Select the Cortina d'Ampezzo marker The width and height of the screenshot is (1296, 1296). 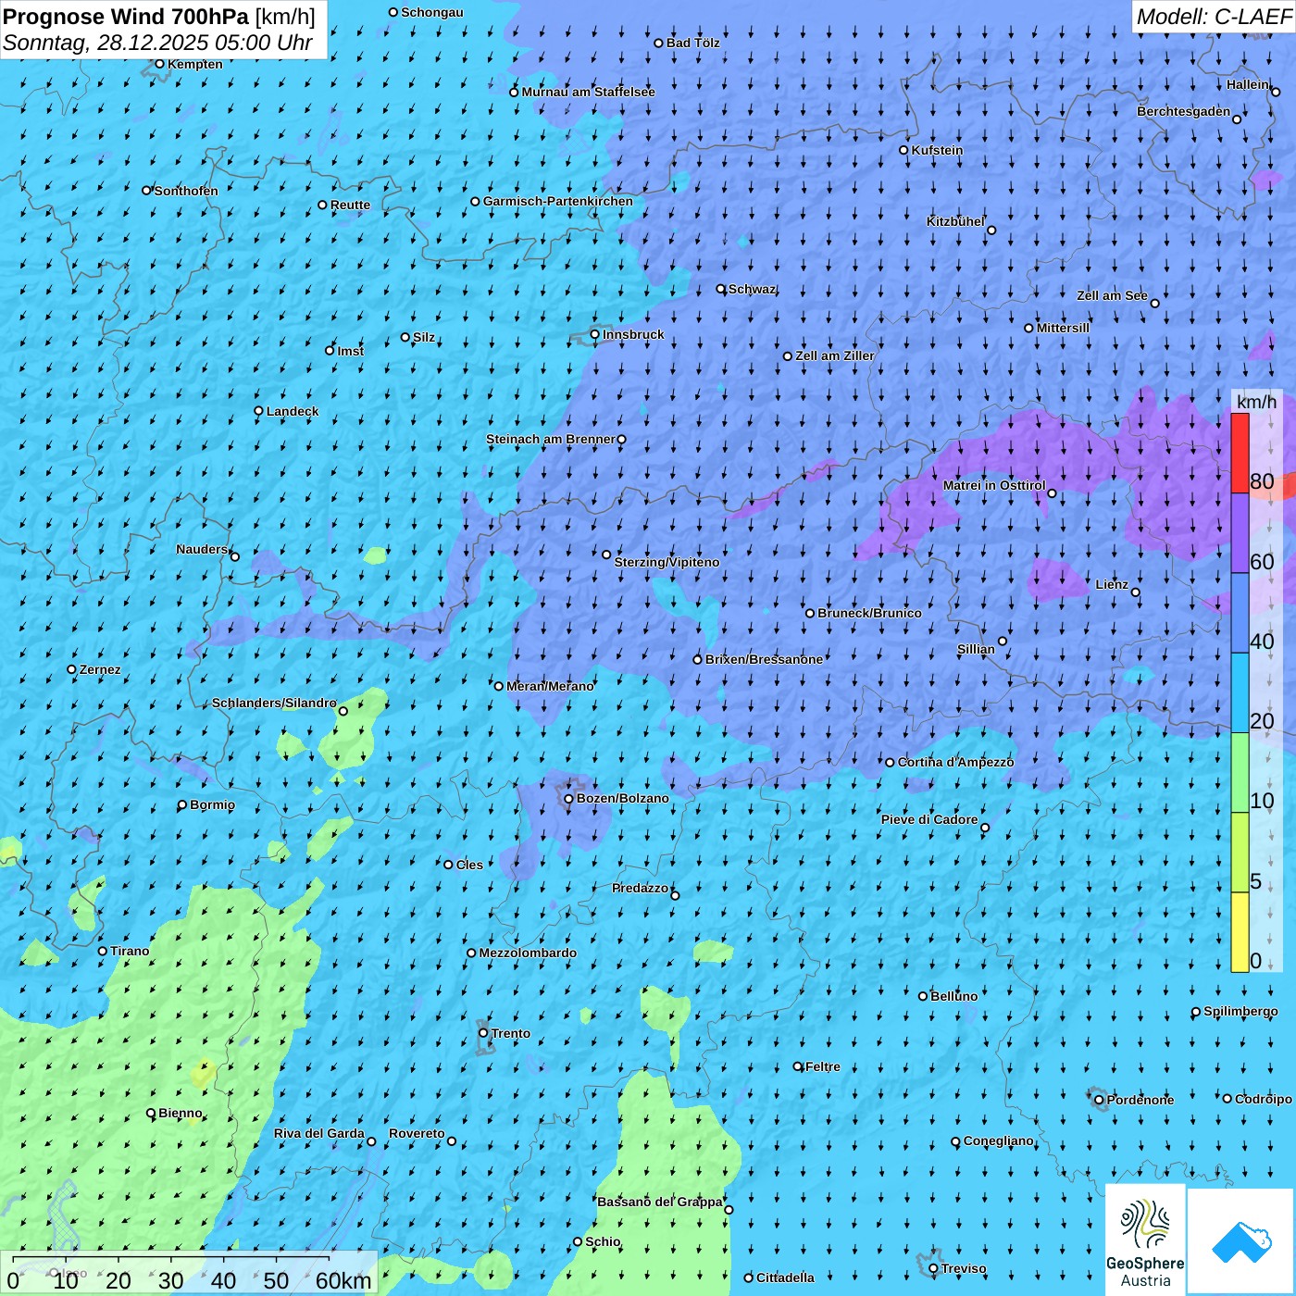[x=891, y=763]
